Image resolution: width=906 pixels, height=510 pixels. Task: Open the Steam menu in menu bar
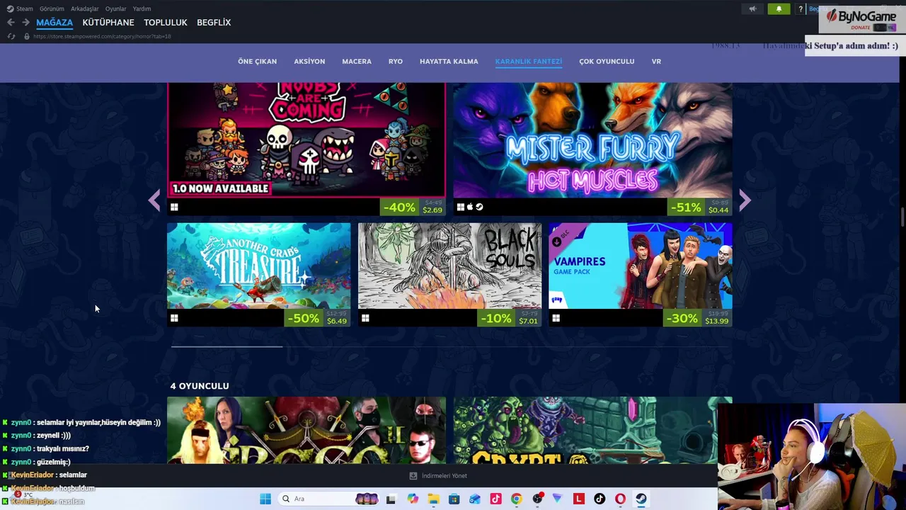(20, 8)
